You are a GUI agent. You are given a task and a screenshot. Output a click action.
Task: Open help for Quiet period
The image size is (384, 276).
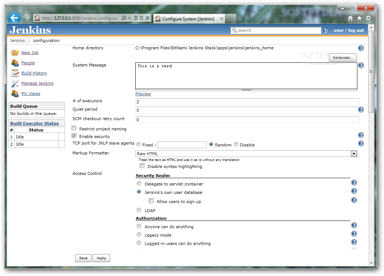click(361, 110)
